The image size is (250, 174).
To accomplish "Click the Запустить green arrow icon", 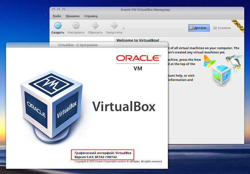I will 114,25.
